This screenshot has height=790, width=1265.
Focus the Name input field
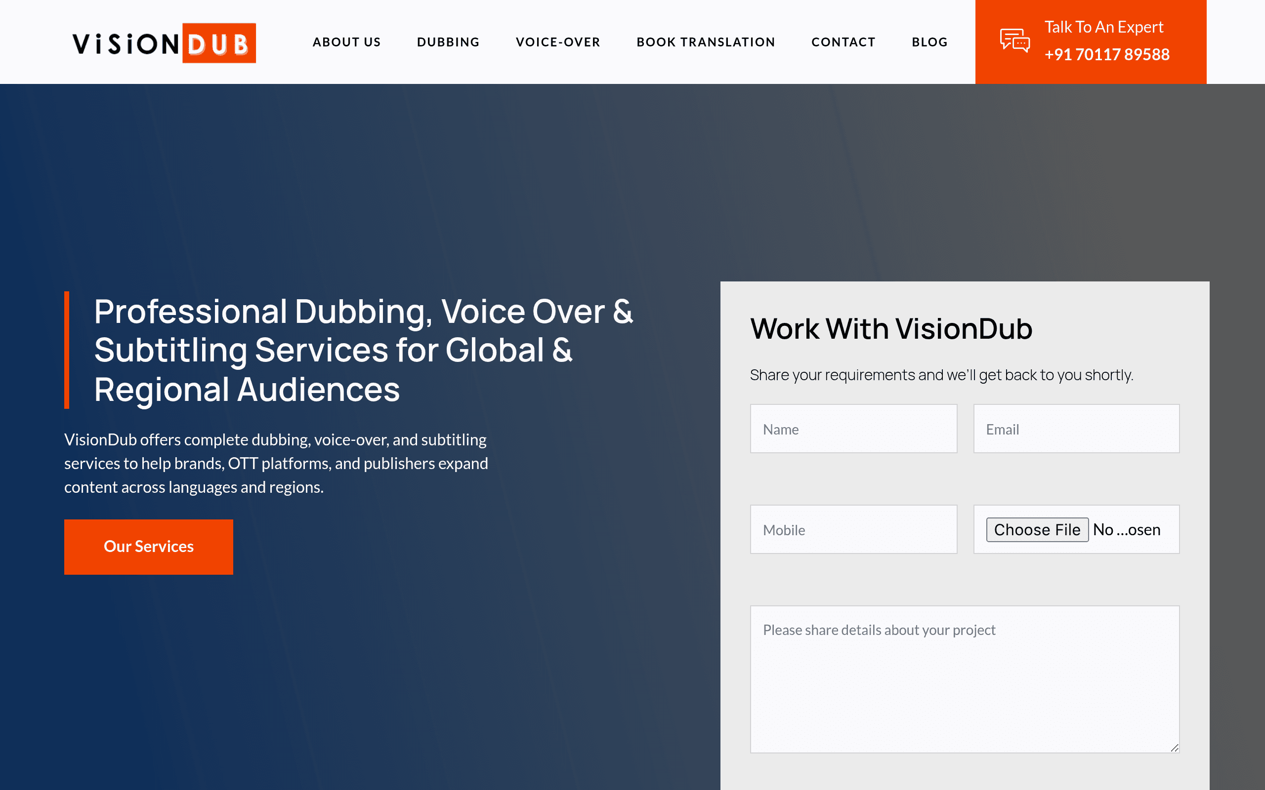click(853, 429)
